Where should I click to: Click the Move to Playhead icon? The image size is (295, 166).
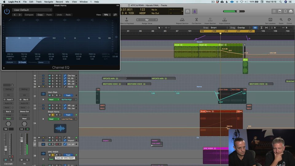pos(127,20)
